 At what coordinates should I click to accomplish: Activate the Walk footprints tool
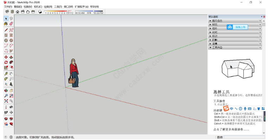click(x=6, y=112)
